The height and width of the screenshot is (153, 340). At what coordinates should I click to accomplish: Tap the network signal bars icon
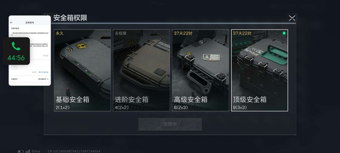(x=28, y=151)
